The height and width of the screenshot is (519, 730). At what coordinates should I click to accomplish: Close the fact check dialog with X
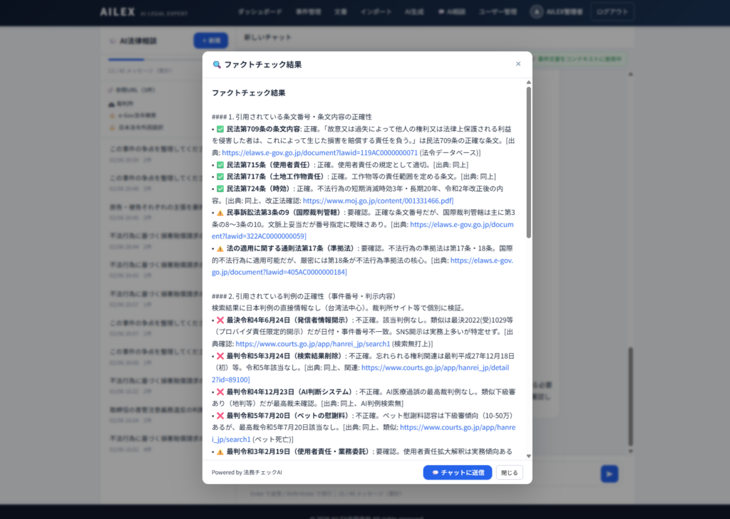click(x=518, y=64)
